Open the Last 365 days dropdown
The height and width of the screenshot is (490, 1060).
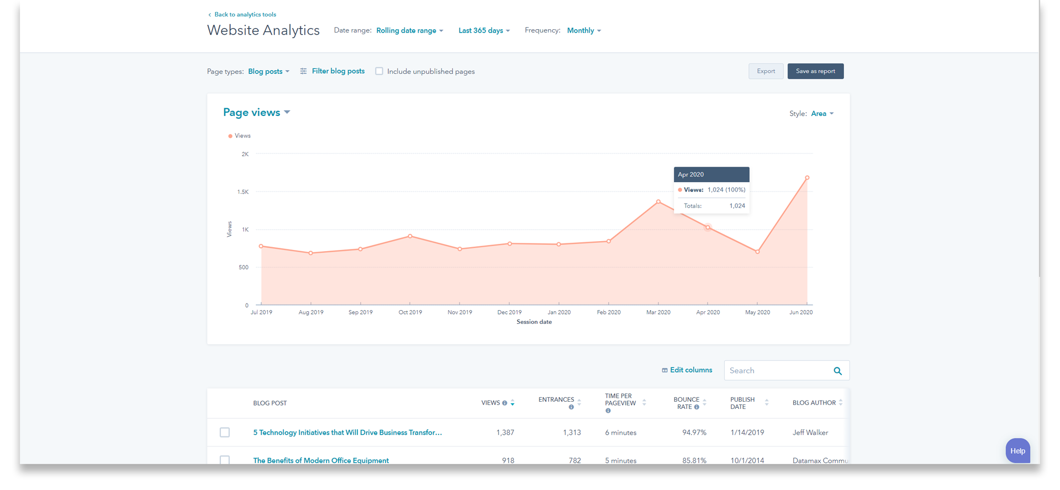click(x=484, y=31)
